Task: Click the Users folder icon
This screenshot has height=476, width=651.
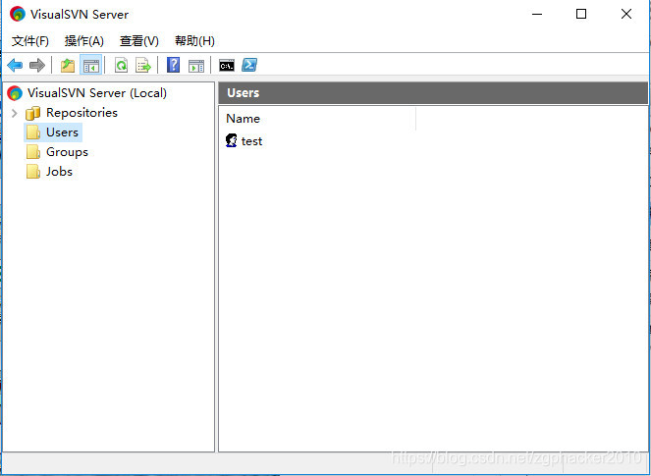Action: 33,132
